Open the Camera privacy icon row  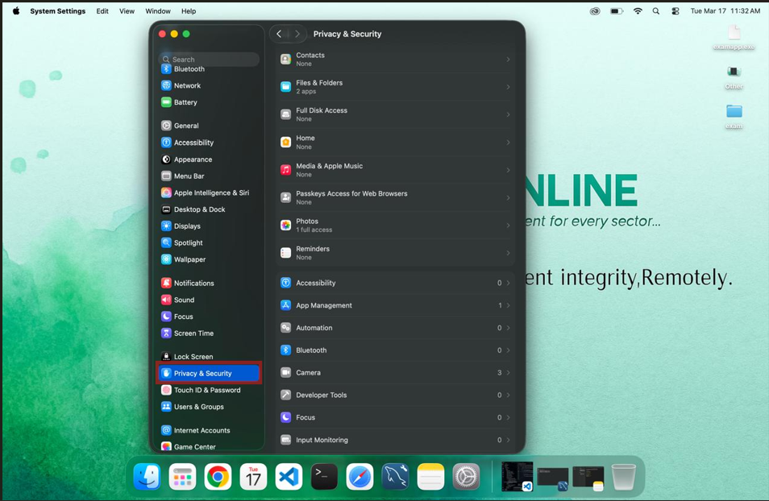tap(285, 373)
